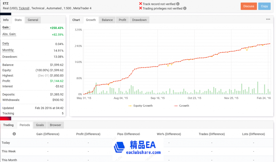
Task: Open the Goals tab
Action: [x=40, y=125]
